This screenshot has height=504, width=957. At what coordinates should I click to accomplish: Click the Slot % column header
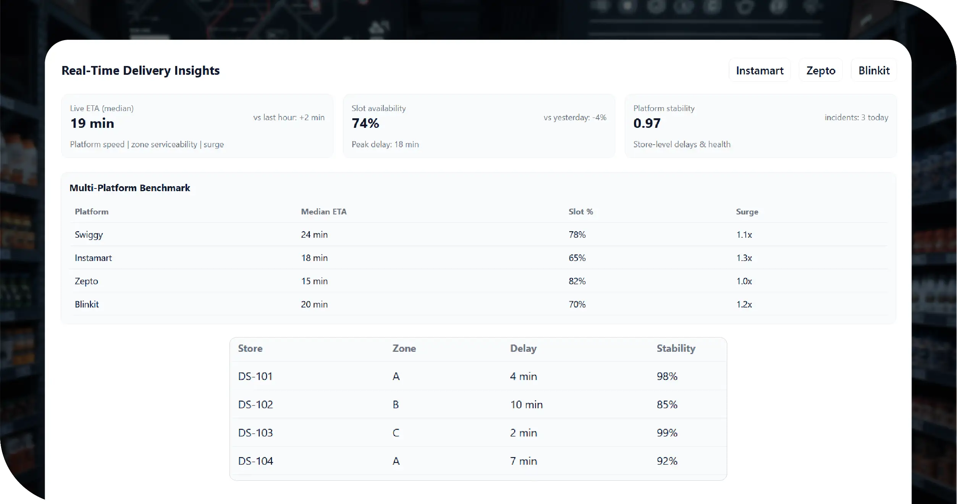point(580,211)
